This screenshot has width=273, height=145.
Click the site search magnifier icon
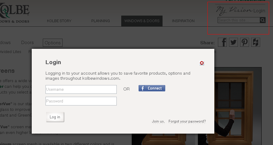pyautogui.click(x=263, y=20)
